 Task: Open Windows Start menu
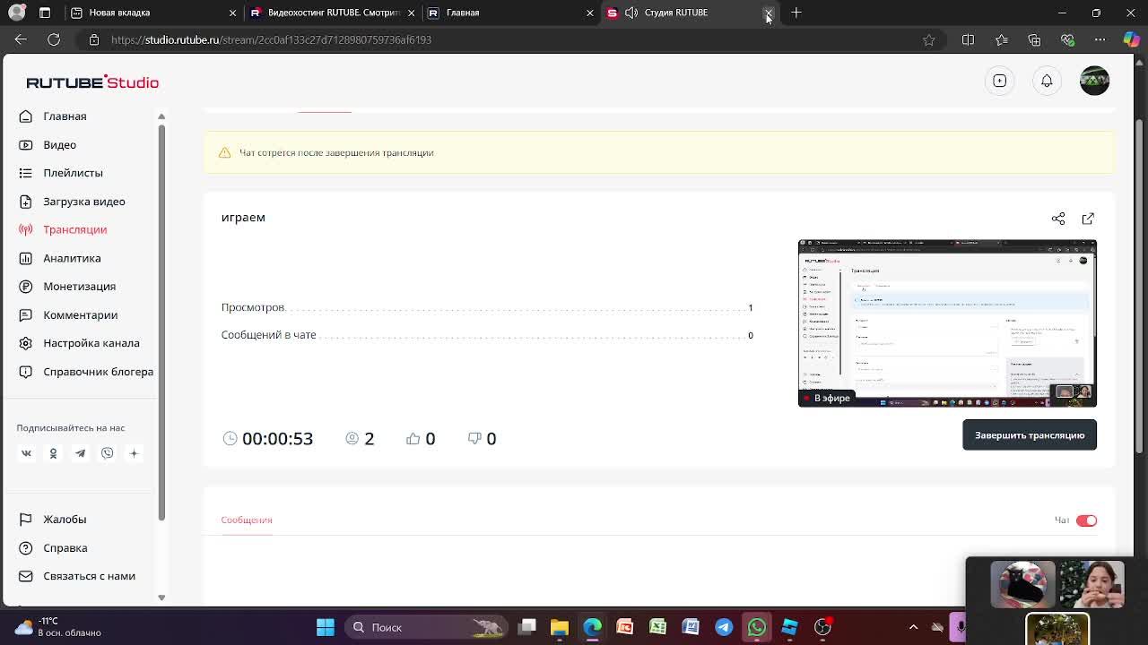(x=326, y=627)
